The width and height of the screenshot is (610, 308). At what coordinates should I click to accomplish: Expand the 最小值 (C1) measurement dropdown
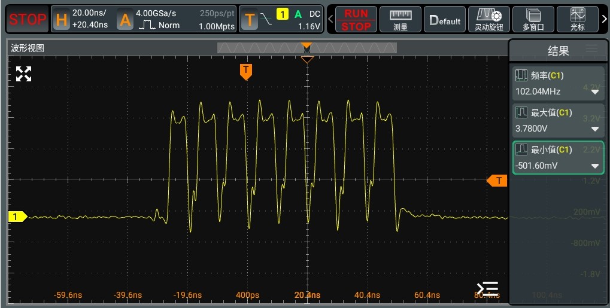594,166
